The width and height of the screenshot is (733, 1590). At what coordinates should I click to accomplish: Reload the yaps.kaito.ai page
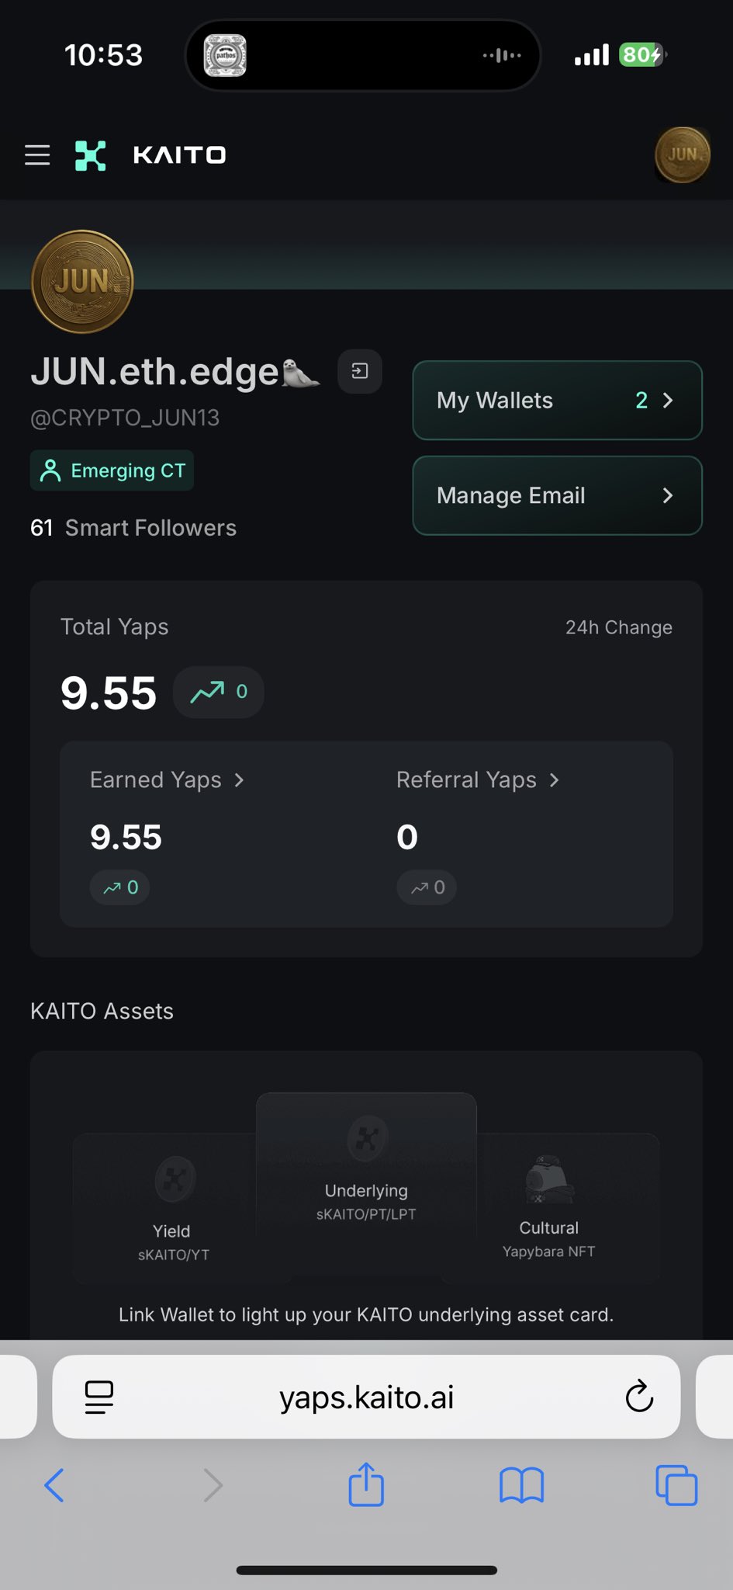click(639, 1397)
